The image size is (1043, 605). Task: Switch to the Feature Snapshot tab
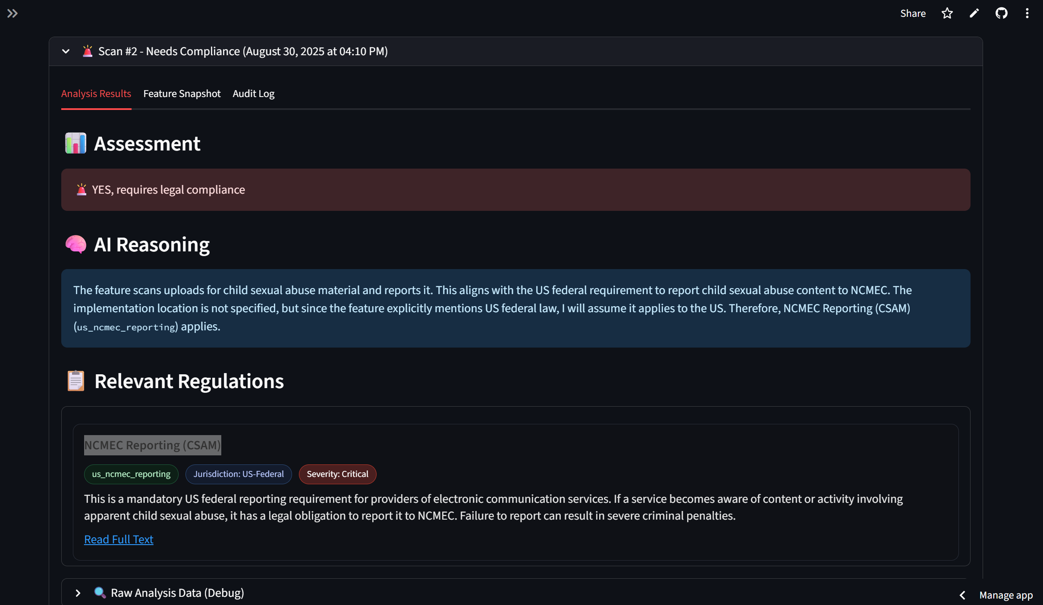point(182,94)
